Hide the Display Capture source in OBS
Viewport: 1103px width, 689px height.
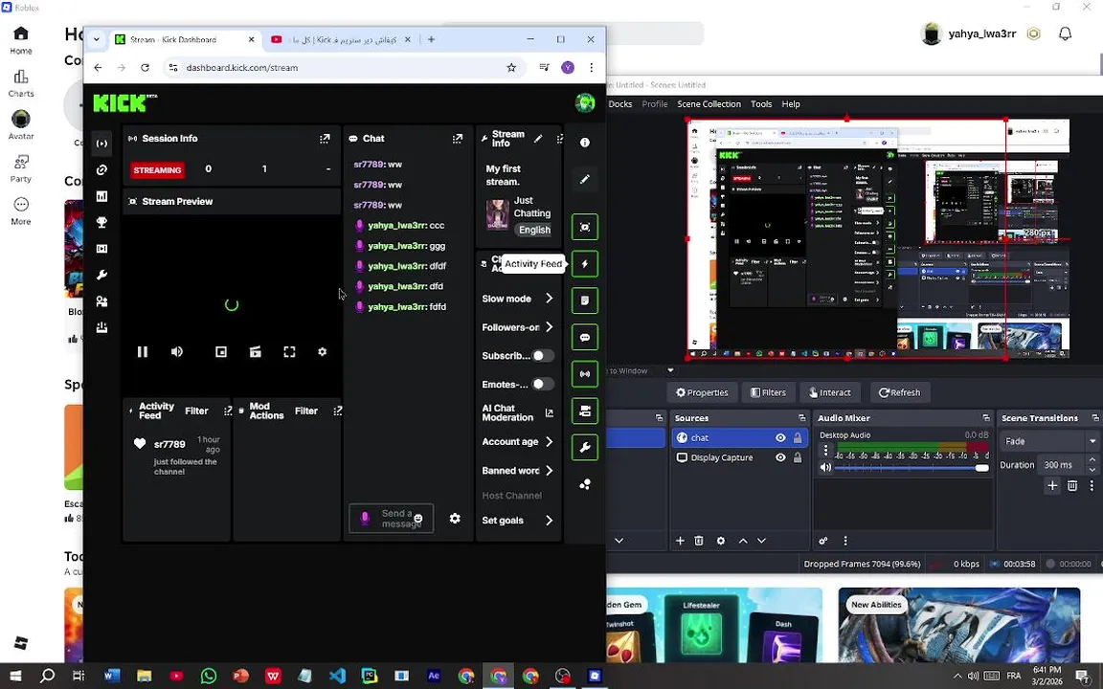[780, 457]
